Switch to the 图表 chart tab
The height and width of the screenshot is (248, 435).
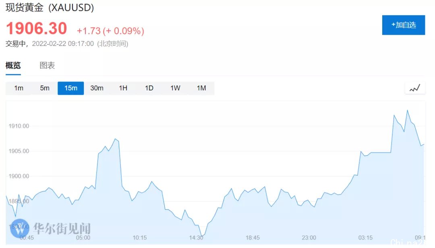coord(47,66)
